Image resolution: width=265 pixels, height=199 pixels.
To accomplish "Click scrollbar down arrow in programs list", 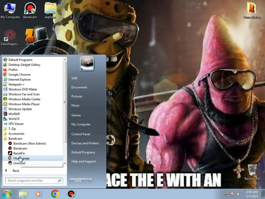I will (x=65, y=164).
